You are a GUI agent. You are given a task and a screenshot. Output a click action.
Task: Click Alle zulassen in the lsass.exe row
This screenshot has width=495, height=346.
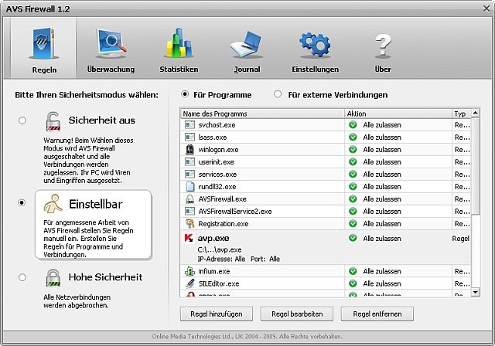tap(382, 137)
